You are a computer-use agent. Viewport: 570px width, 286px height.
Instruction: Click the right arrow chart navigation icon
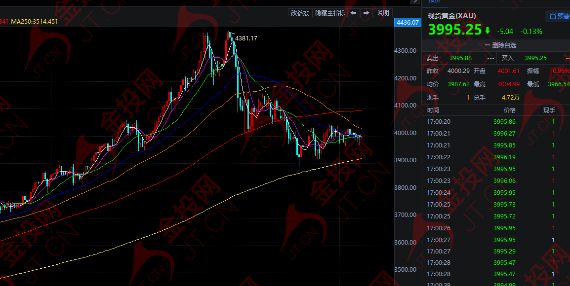click(x=366, y=13)
